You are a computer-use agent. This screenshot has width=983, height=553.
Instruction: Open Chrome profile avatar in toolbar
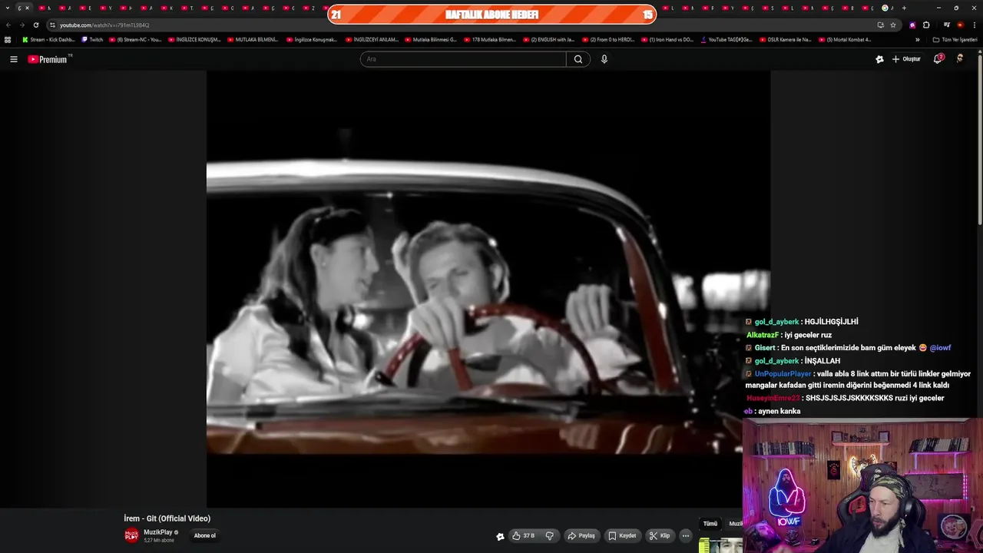pyautogui.click(x=960, y=25)
